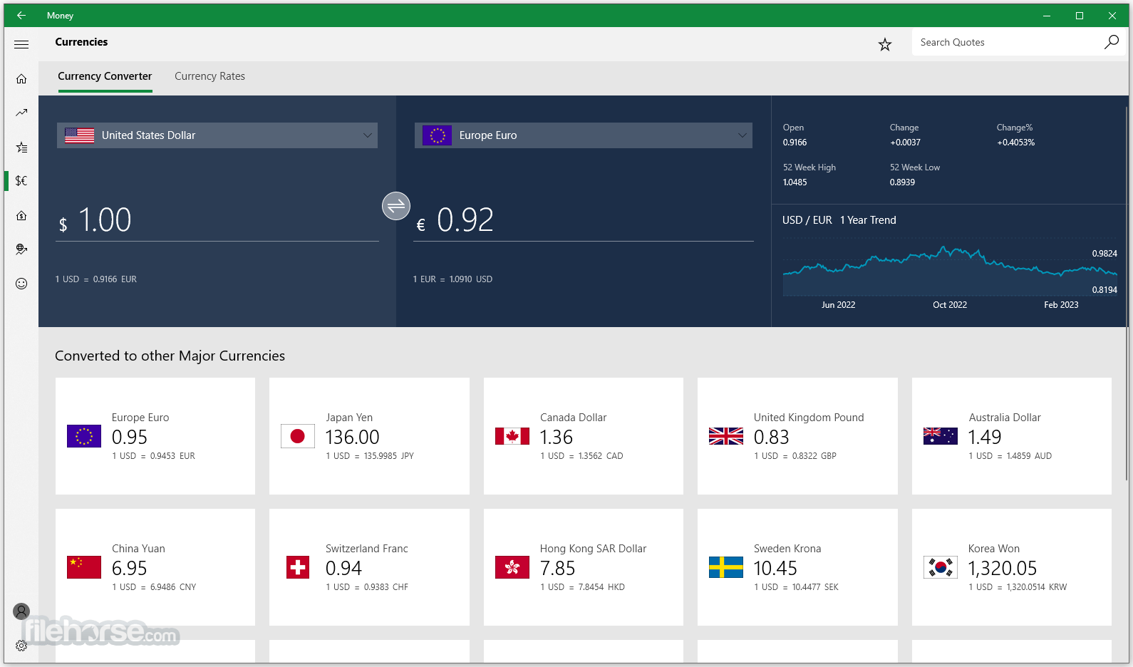
Task: Select the Japan Yen 136.00 value
Action: [353, 437]
